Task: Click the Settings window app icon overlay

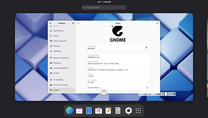Action: click(x=104, y=92)
